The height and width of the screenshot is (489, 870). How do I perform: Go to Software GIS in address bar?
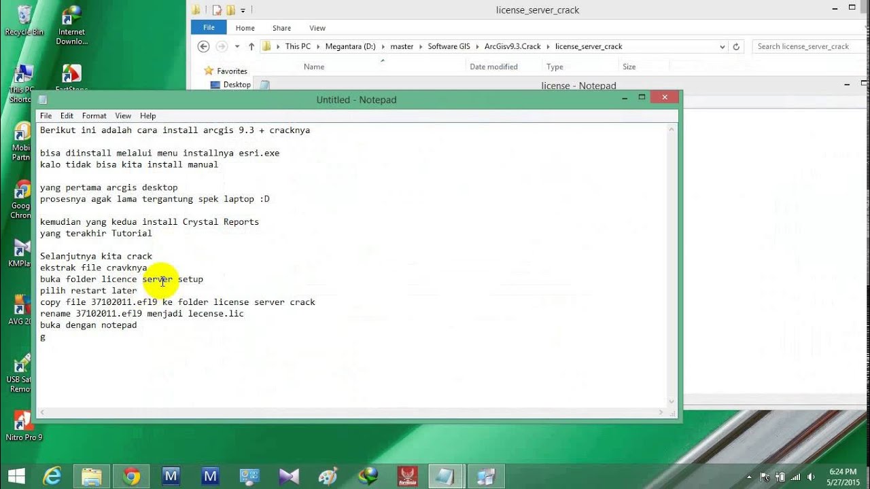[x=449, y=46]
